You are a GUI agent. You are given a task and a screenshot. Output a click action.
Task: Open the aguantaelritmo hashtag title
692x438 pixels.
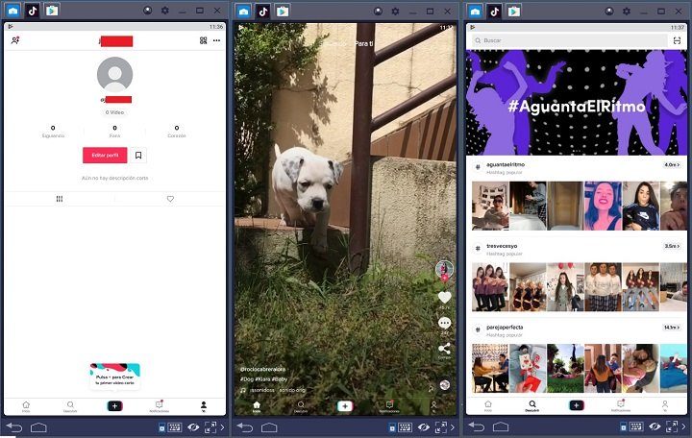506,164
